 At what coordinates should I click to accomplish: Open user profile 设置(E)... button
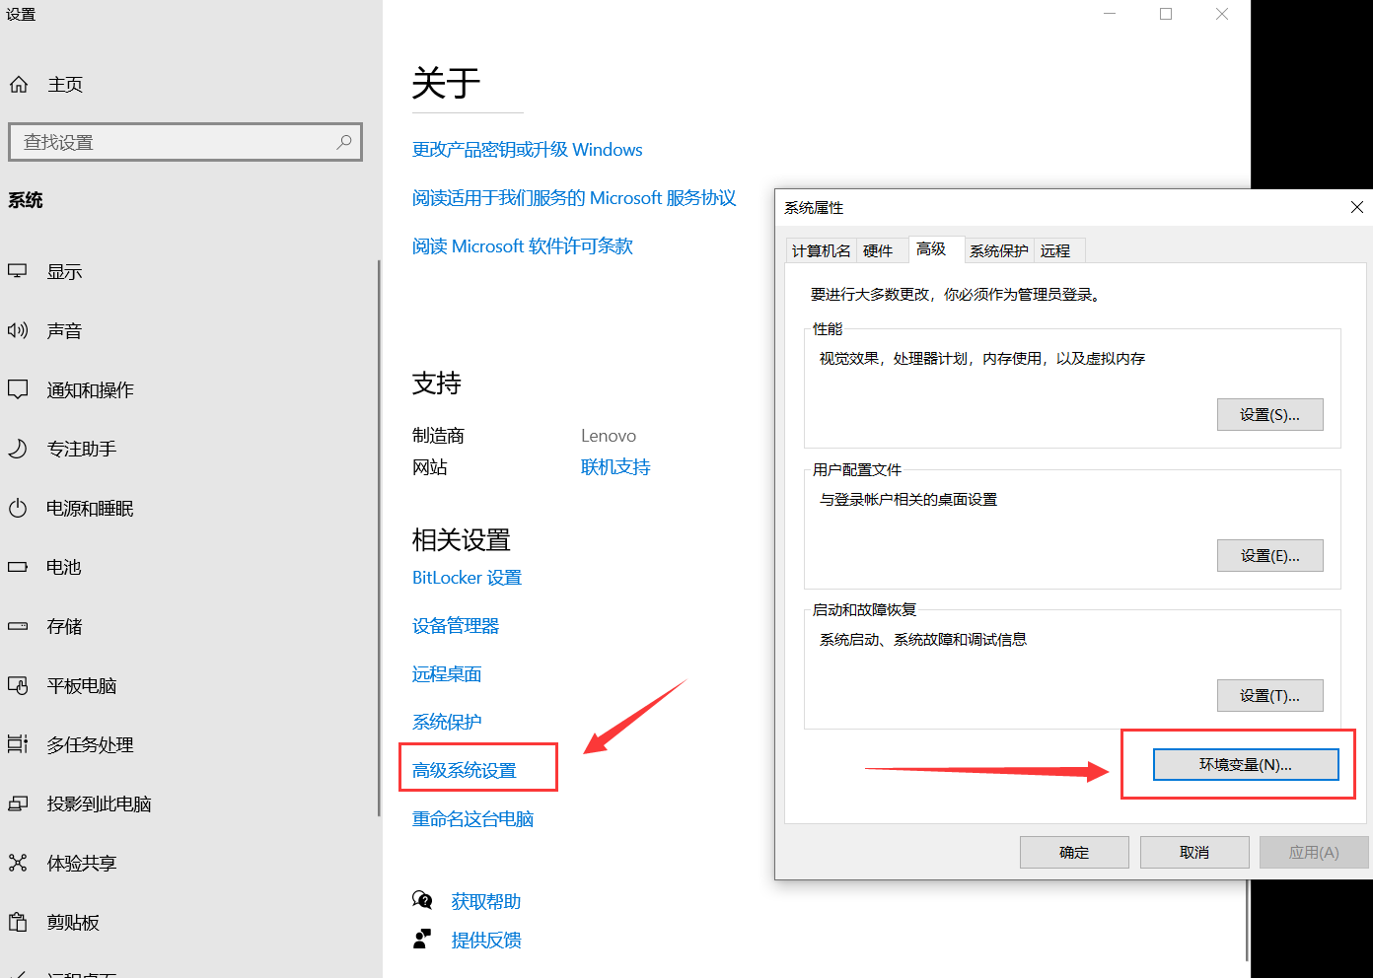(x=1269, y=556)
